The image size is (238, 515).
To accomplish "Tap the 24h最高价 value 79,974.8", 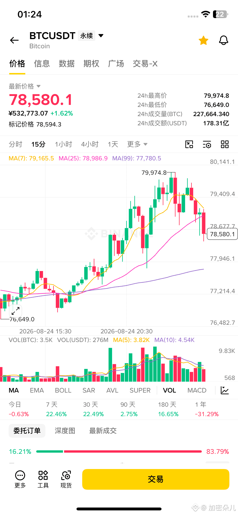I will coord(216,96).
